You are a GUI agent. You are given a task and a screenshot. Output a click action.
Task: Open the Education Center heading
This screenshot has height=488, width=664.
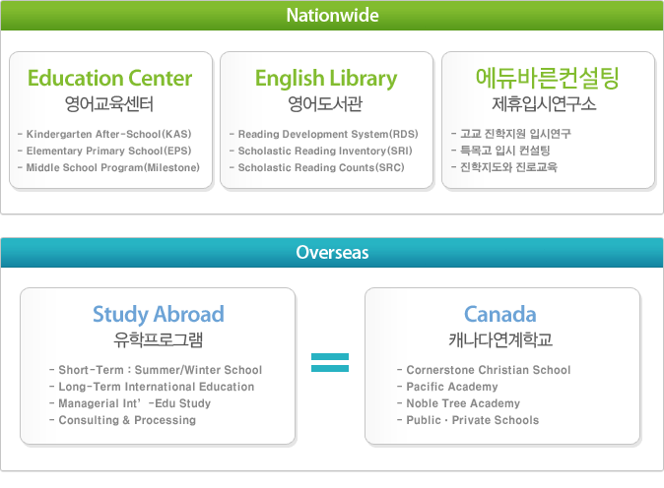pyautogui.click(x=110, y=78)
